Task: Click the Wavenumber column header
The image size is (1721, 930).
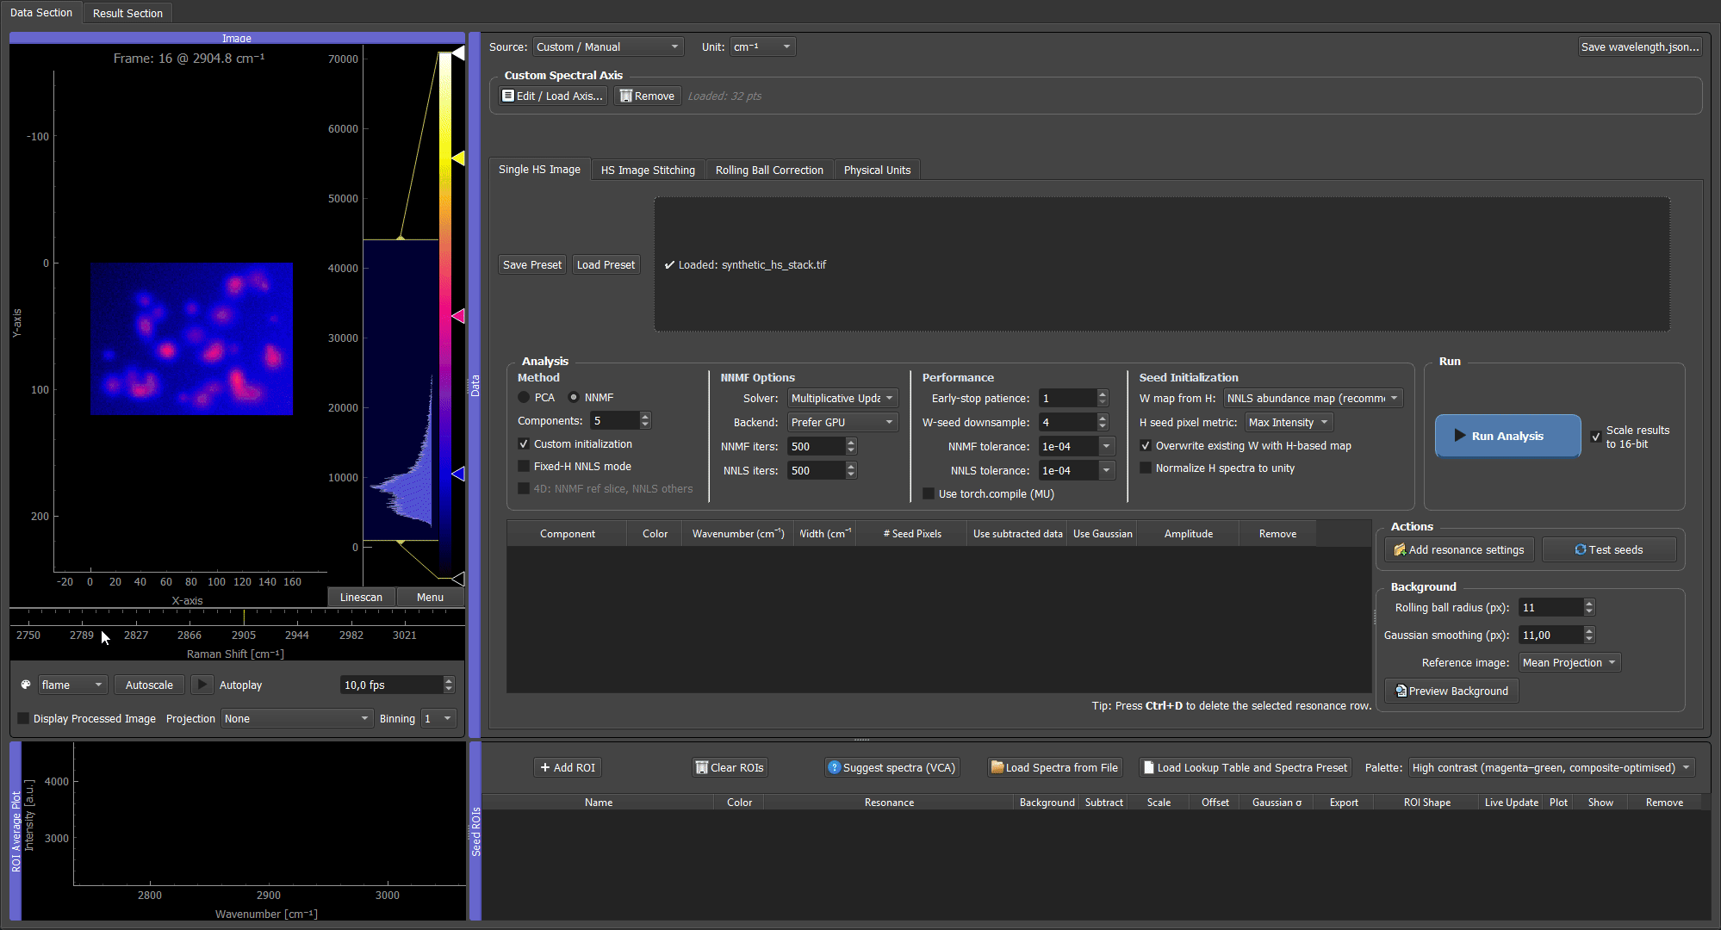Action: [x=738, y=534]
